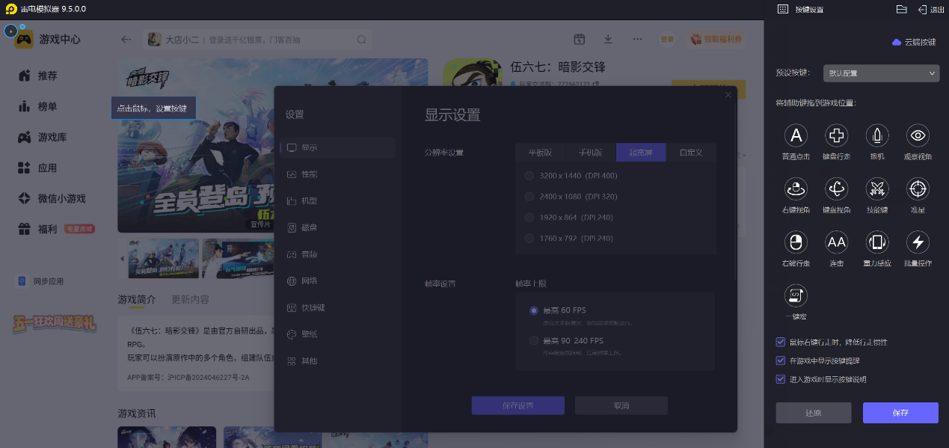Image resolution: width=949 pixels, height=448 pixels.
Task: Select the 键盘行走 D-pad key icon
Action: (836, 135)
